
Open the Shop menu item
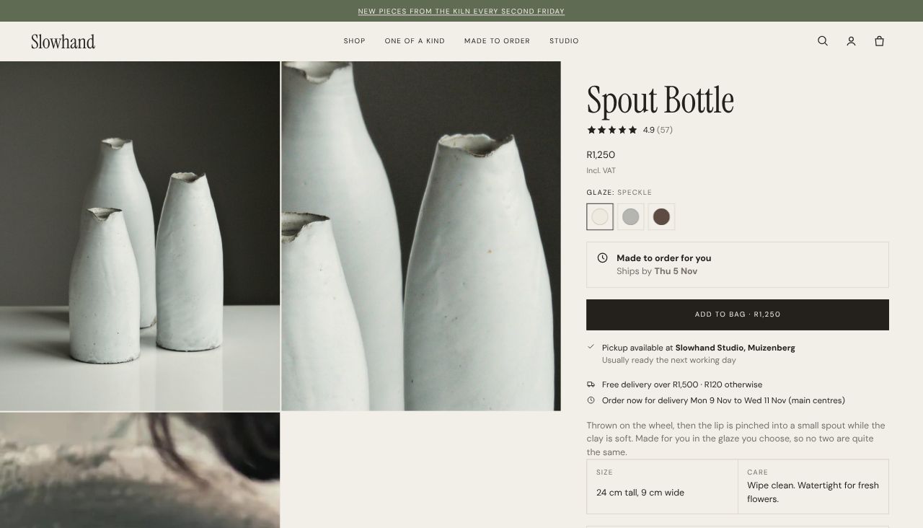(x=355, y=41)
